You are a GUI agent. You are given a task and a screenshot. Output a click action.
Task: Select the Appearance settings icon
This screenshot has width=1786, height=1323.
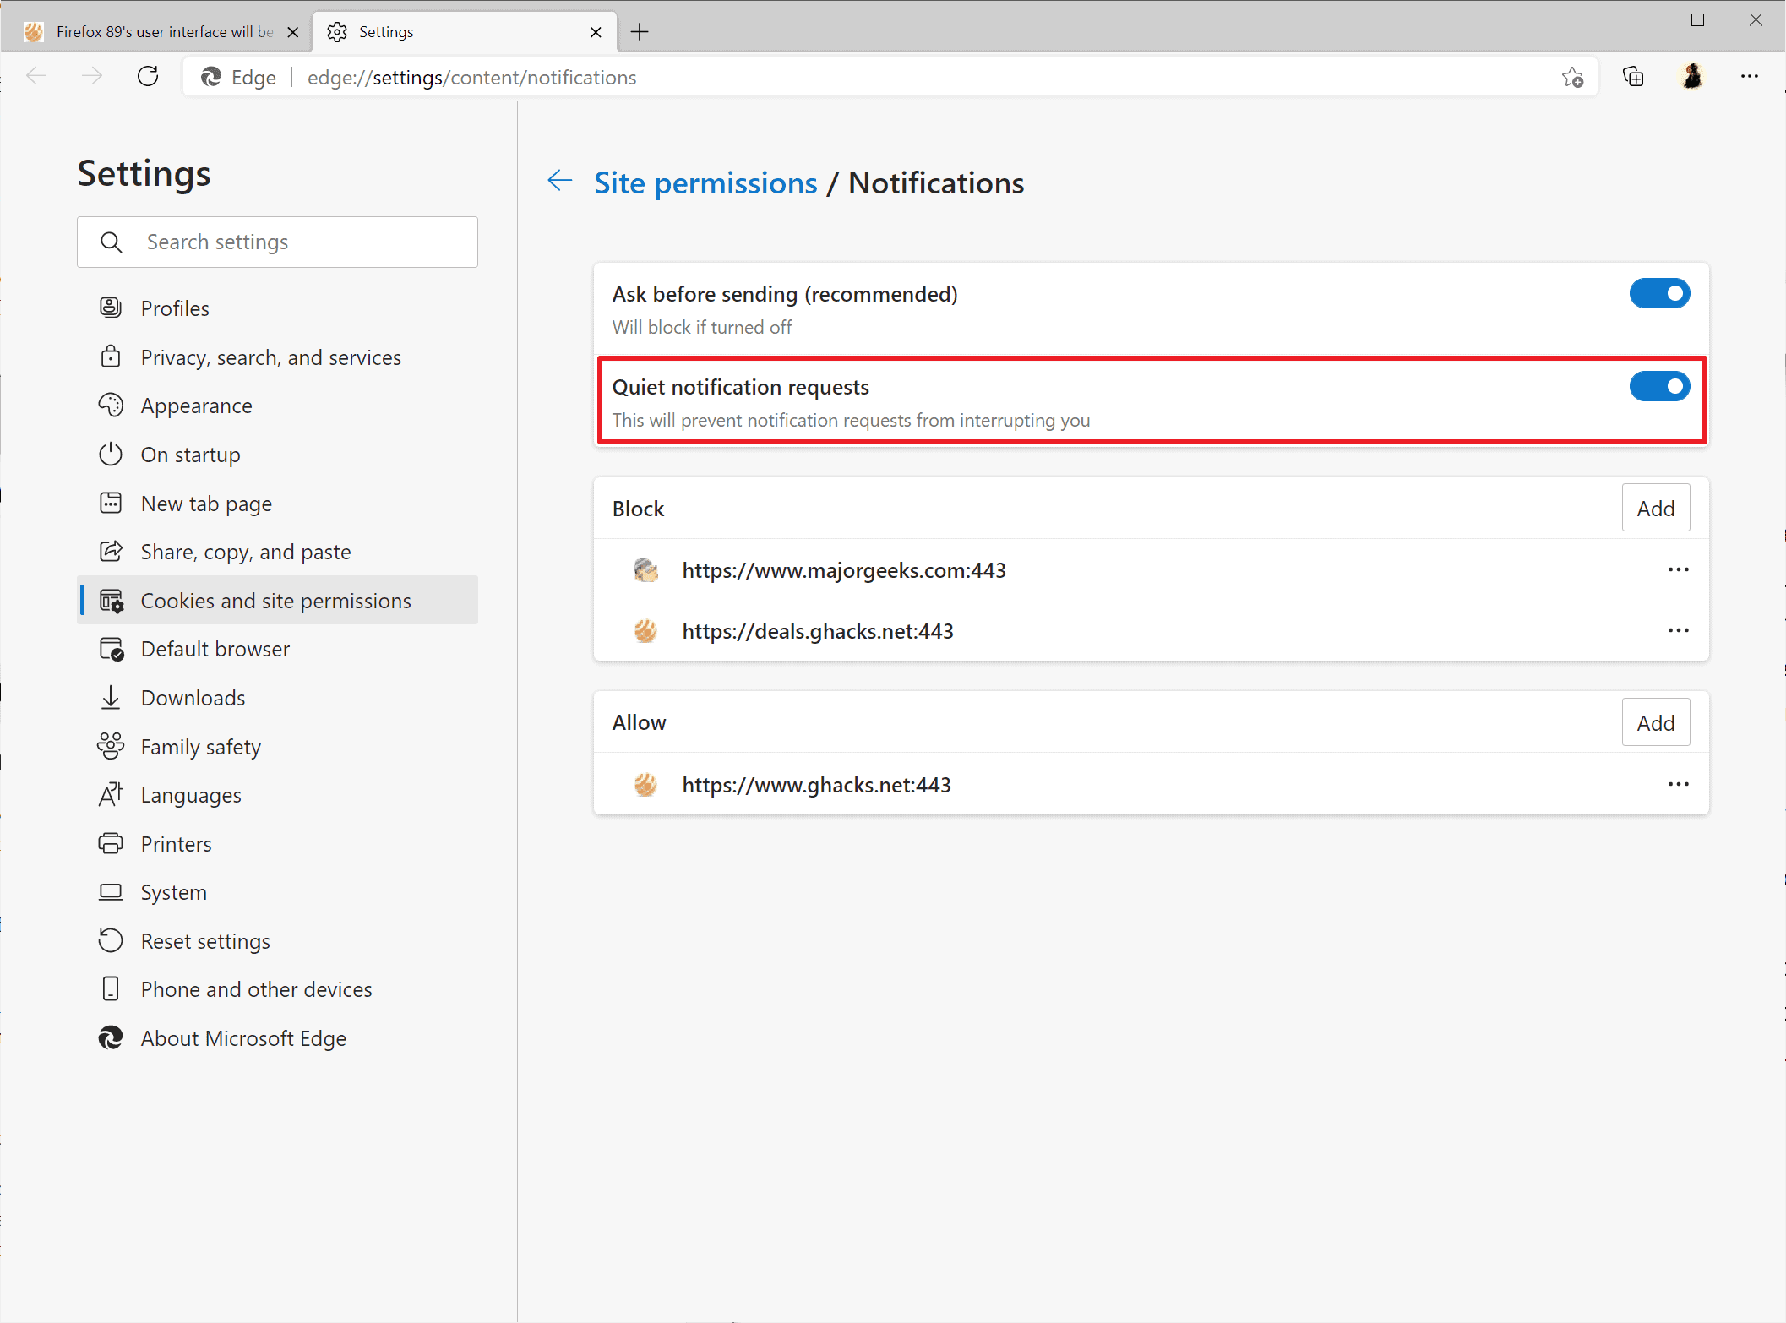tap(111, 406)
